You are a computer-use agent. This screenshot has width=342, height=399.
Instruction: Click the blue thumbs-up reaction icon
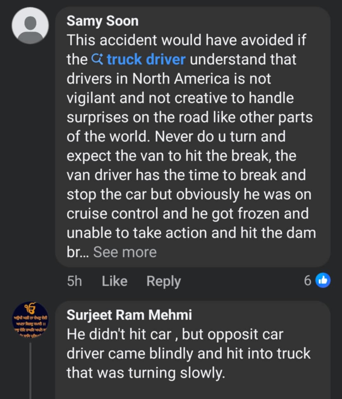click(323, 280)
